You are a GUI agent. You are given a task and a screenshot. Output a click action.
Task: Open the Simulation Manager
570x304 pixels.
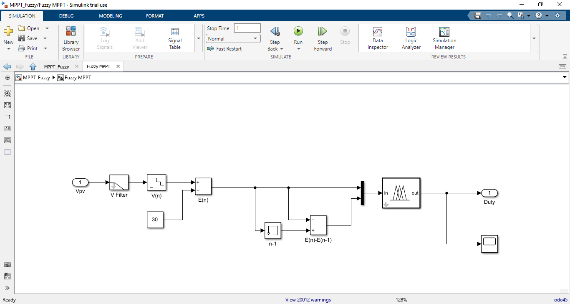point(444,38)
